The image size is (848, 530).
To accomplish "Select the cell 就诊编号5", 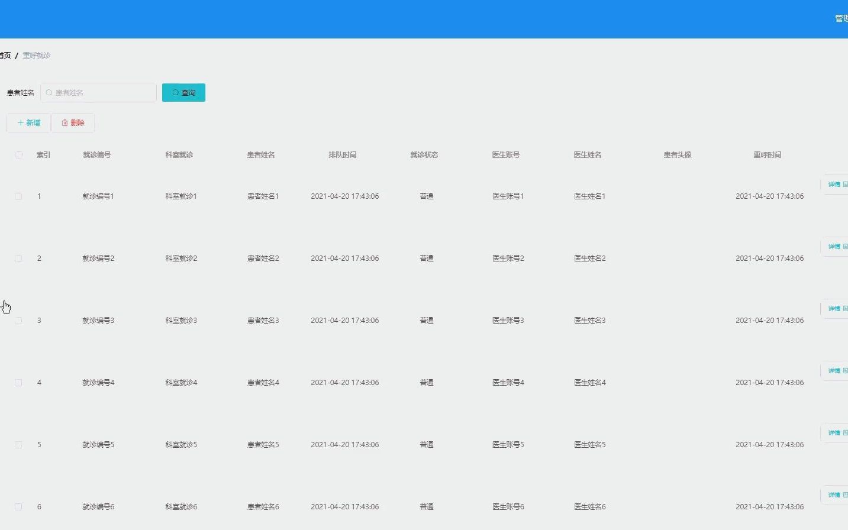I will point(98,445).
